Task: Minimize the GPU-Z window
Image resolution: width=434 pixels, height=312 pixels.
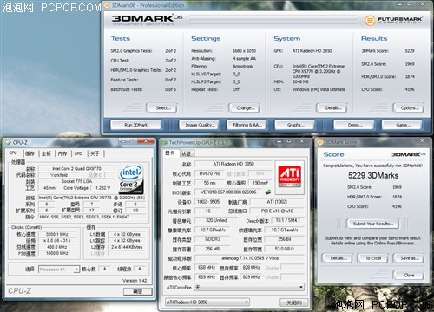Action: [279, 141]
